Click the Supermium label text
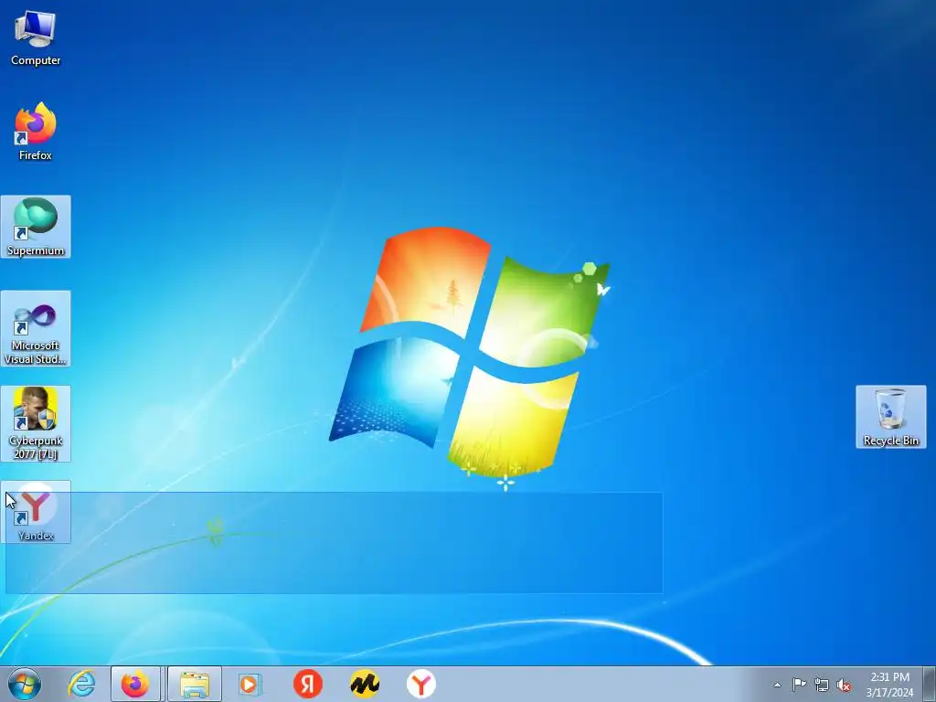Image resolution: width=936 pixels, height=702 pixels. click(x=36, y=250)
